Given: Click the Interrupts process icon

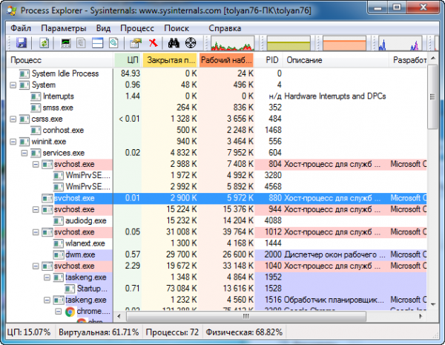Looking at the screenshot, I should (36, 96).
